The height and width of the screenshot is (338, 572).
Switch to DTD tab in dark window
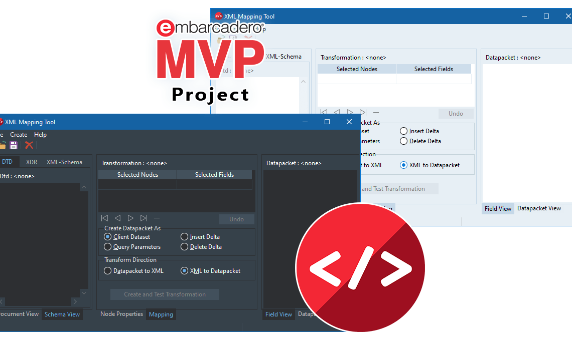point(8,162)
